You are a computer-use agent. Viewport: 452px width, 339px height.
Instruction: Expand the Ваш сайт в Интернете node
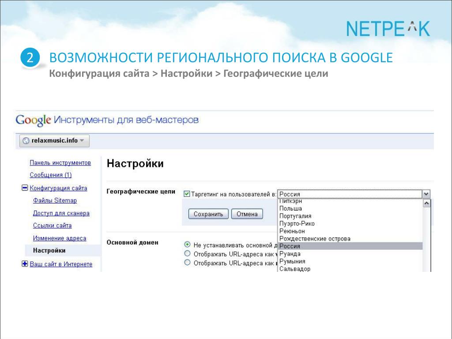[x=25, y=264]
